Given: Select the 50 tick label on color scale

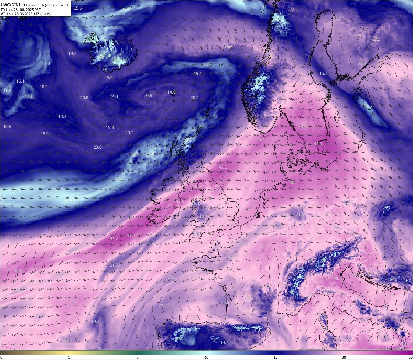Looking at the screenshot, I should (410, 357).
